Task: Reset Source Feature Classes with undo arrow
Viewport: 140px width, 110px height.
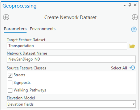Action: pos(132,68)
